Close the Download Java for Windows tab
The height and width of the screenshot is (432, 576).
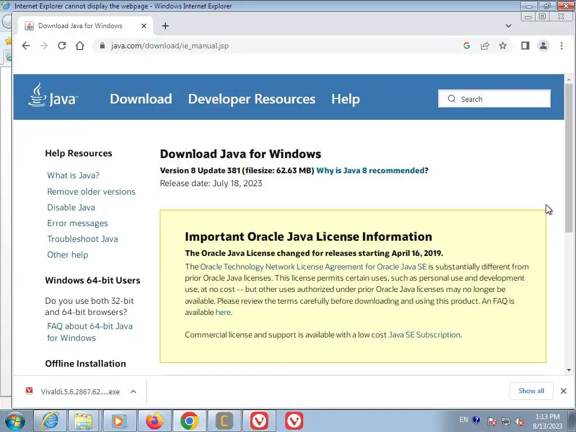(x=144, y=26)
